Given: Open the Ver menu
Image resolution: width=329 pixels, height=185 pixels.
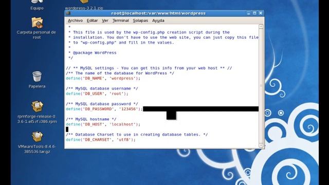Looking at the screenshot, I should click(x=105, y=21).
